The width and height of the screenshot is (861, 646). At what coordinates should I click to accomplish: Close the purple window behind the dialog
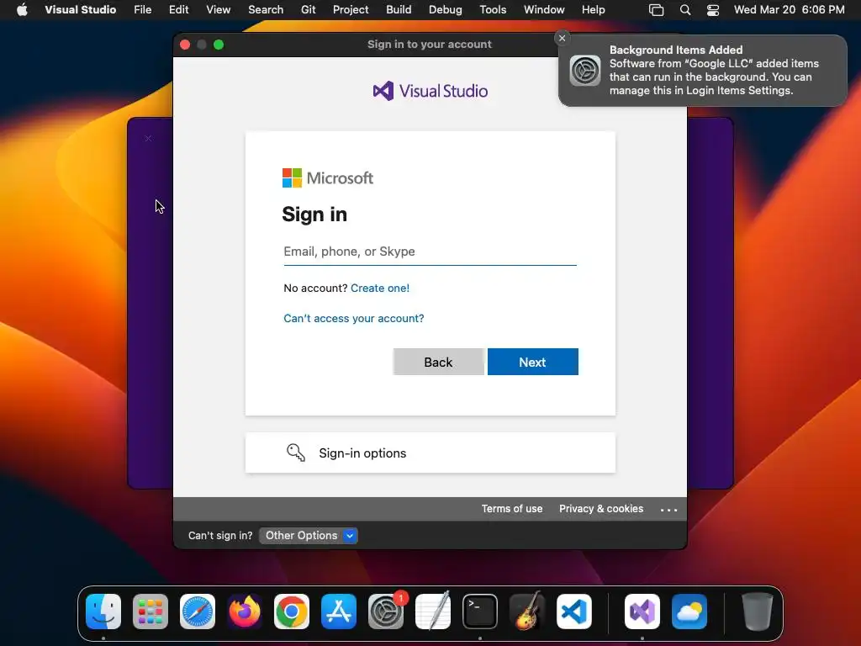tap(148, 139)
